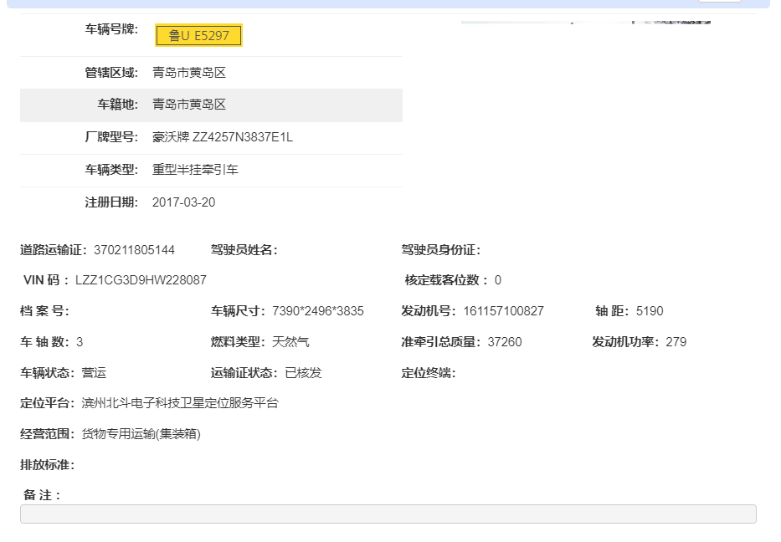
Task: Click the transport permit status 已核发
Action: point(303,373)
